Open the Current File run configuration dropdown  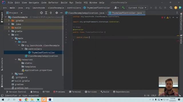pyautogui.click(x=137, y=8)
